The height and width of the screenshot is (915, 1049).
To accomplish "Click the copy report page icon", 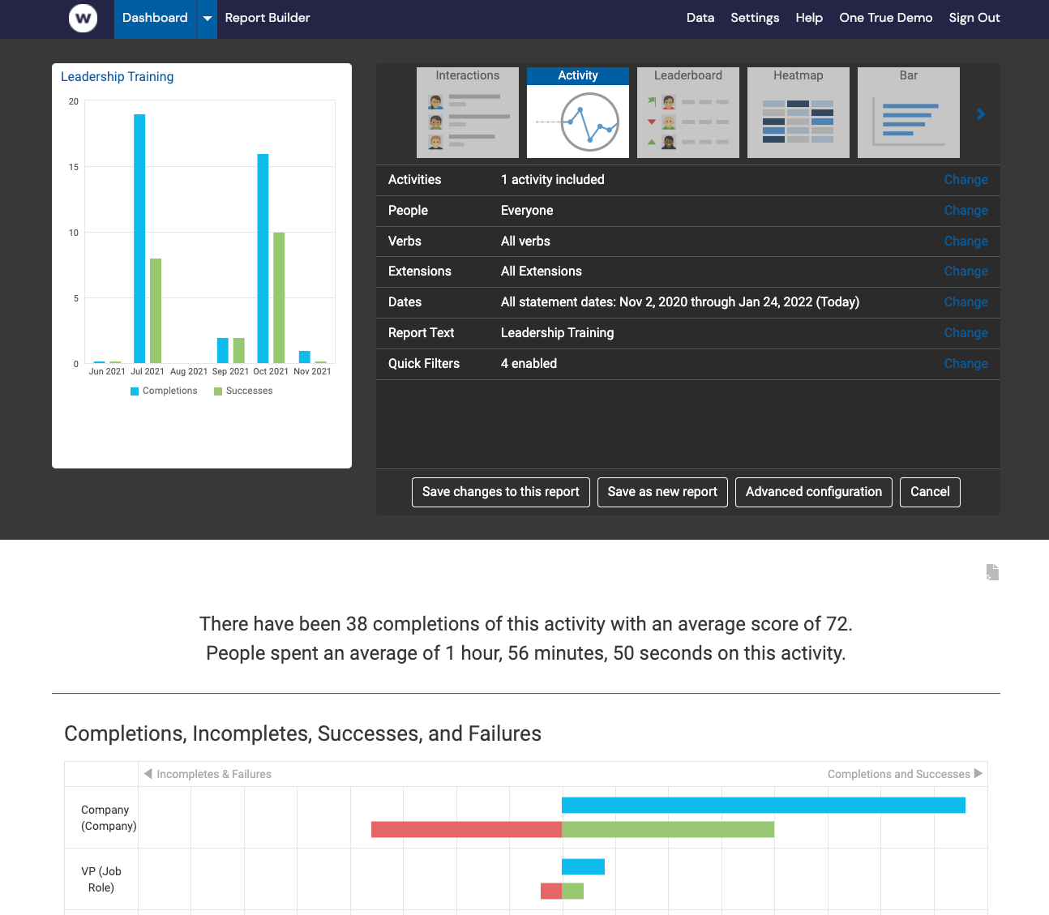I will pos(992,572).
